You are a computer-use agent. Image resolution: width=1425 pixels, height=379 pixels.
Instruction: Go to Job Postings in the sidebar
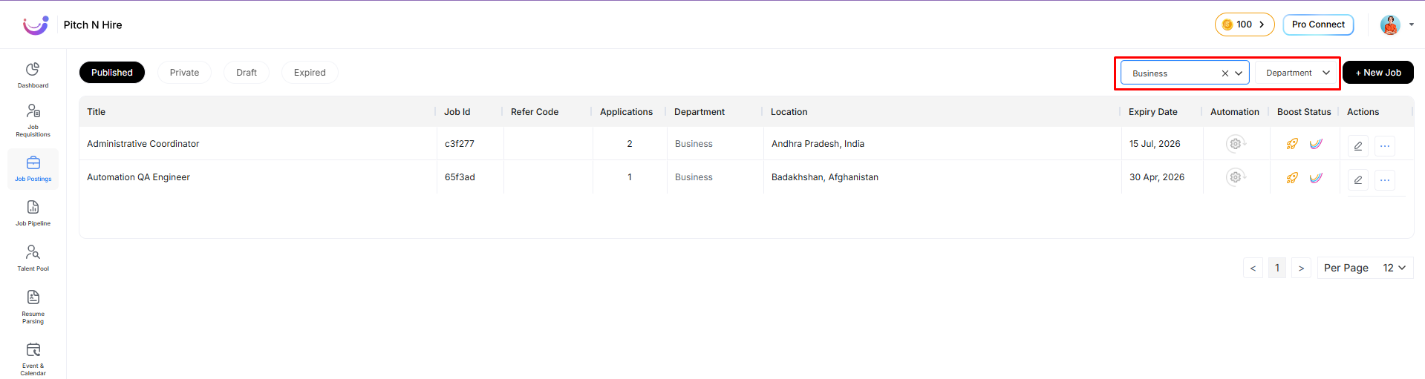(33, 169)
